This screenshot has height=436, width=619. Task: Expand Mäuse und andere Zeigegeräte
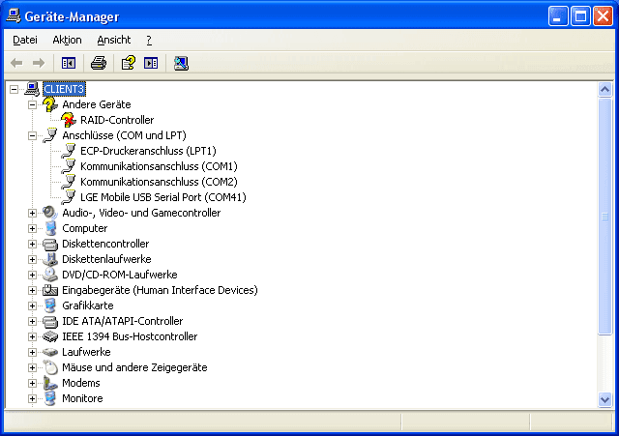click(x=32, y=367)
